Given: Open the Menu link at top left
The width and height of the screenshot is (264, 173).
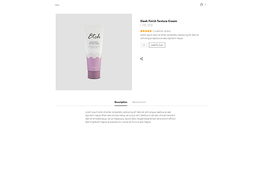Looking at the screenshot, I should [57, 5].
